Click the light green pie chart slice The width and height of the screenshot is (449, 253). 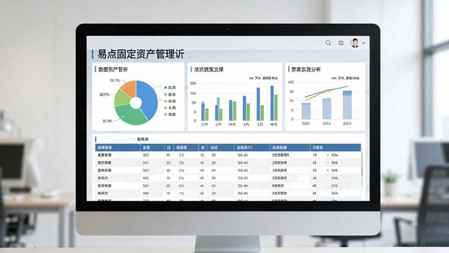point(122,98)
